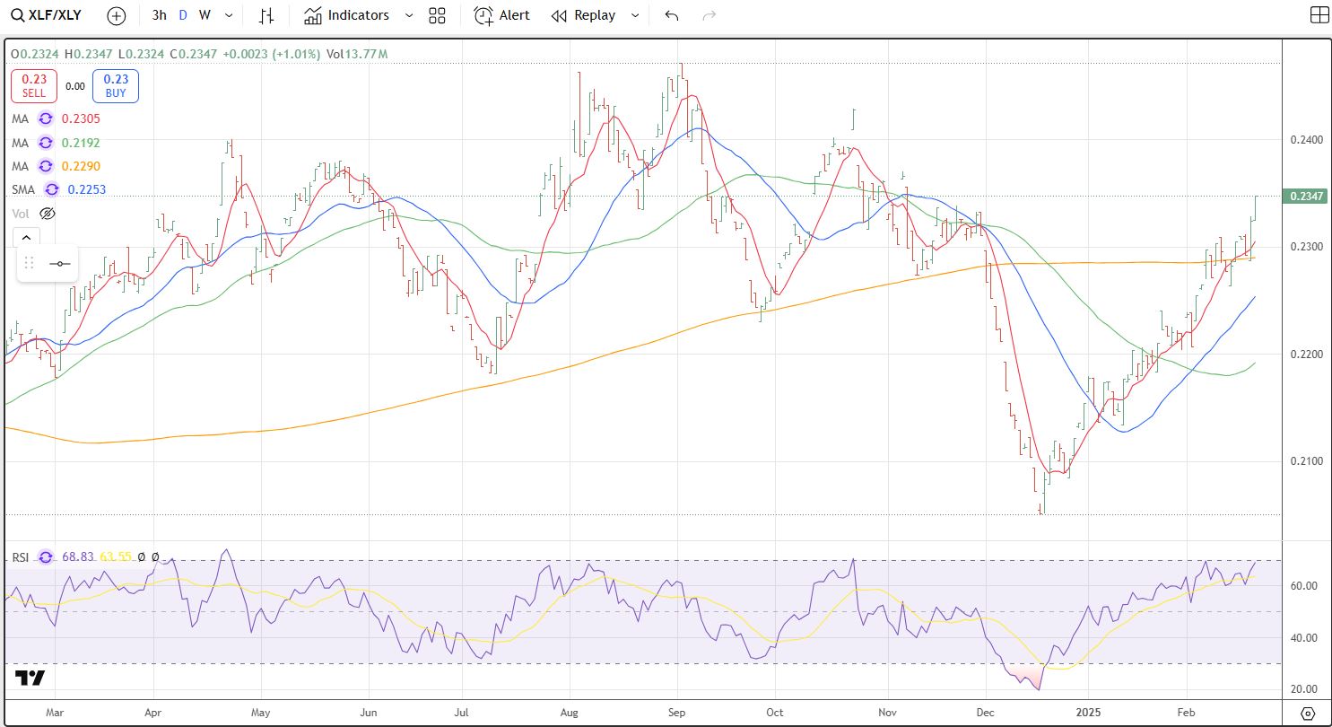The width and height of the screenshot is (1332, 727).
Task: Click the 2025 label on time axis
Action: 1087,712
